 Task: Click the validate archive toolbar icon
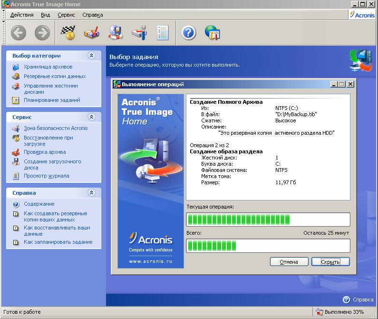tap(92, 32)
